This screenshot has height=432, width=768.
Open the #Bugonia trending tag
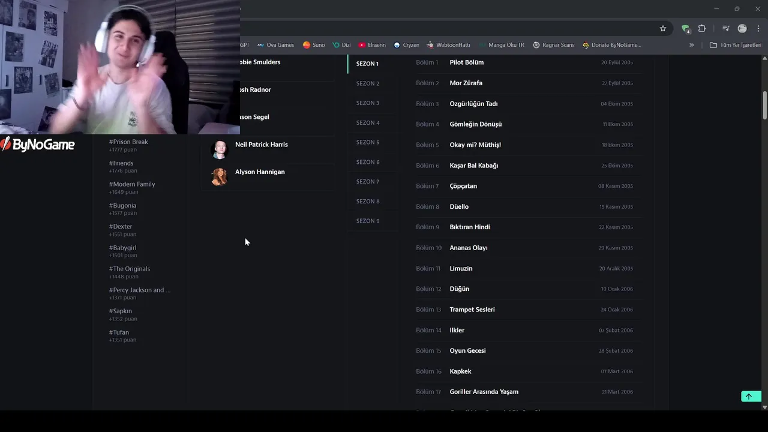click(122, 205)
